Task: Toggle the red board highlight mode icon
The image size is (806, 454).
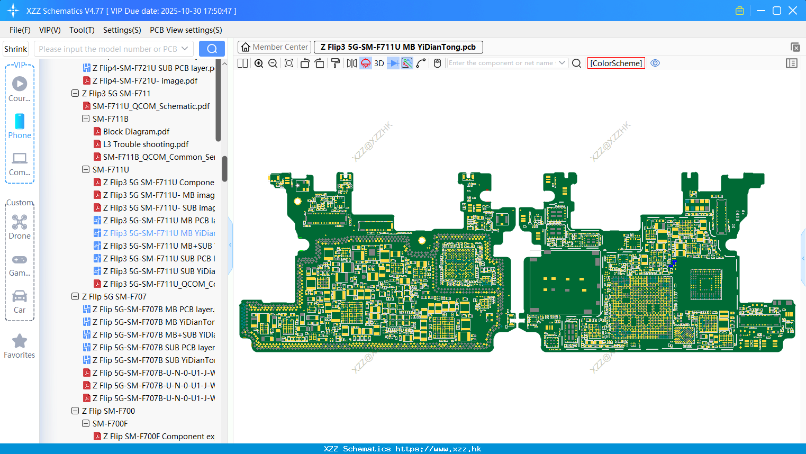Action: coord(366,63)
